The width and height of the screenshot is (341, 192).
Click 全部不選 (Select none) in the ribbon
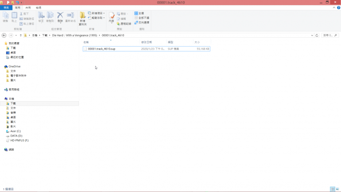click(x=142, y=18)
